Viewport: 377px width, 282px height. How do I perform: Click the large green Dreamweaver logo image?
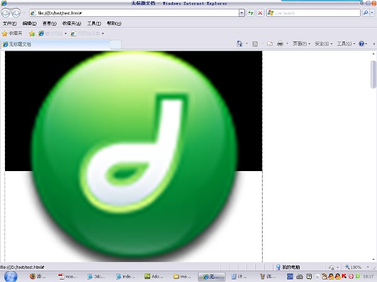134,156
